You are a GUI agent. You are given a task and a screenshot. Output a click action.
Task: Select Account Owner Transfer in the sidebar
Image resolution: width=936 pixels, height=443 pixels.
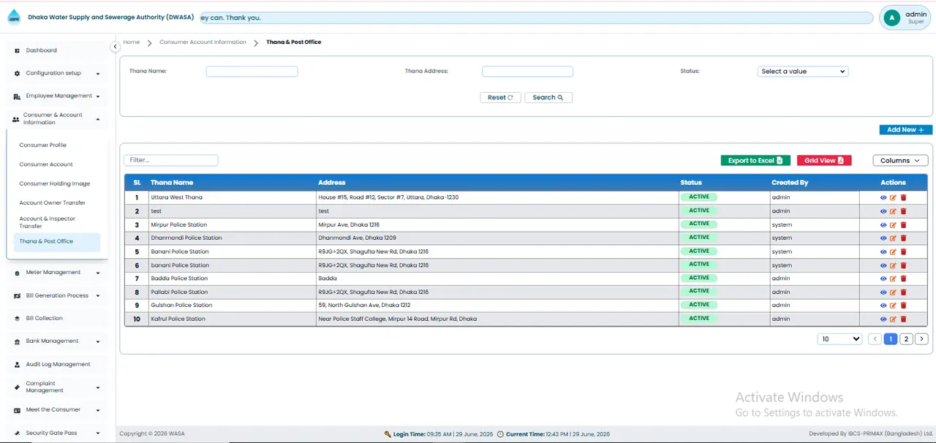pyautogui.click(x=53, y=203)
